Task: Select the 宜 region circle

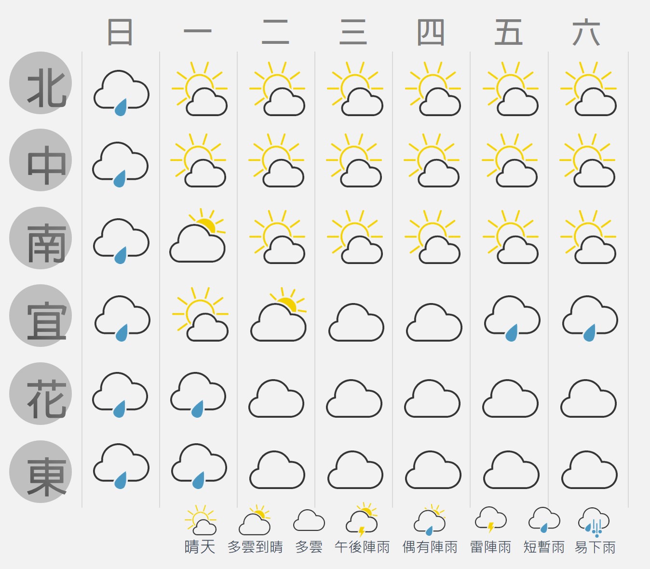Action: [41, 316]
